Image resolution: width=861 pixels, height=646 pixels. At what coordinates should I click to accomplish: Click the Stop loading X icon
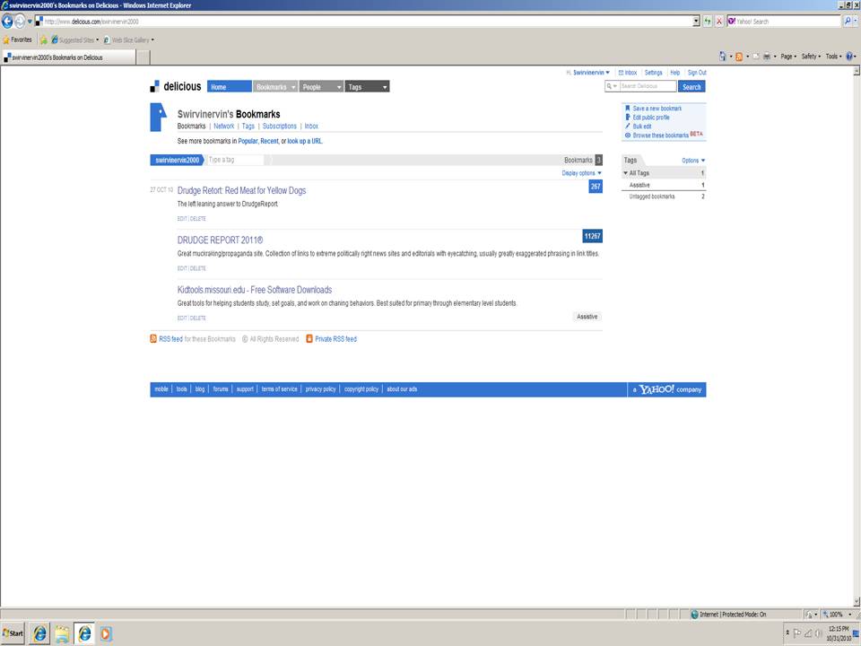click(x=718, y=22)
